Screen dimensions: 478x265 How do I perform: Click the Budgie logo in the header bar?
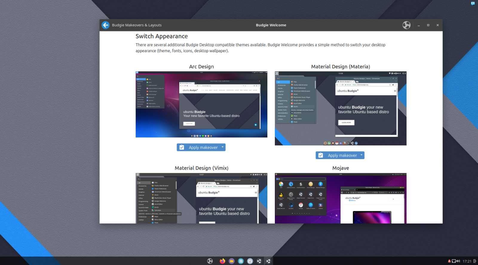click(x=406, y=25)
